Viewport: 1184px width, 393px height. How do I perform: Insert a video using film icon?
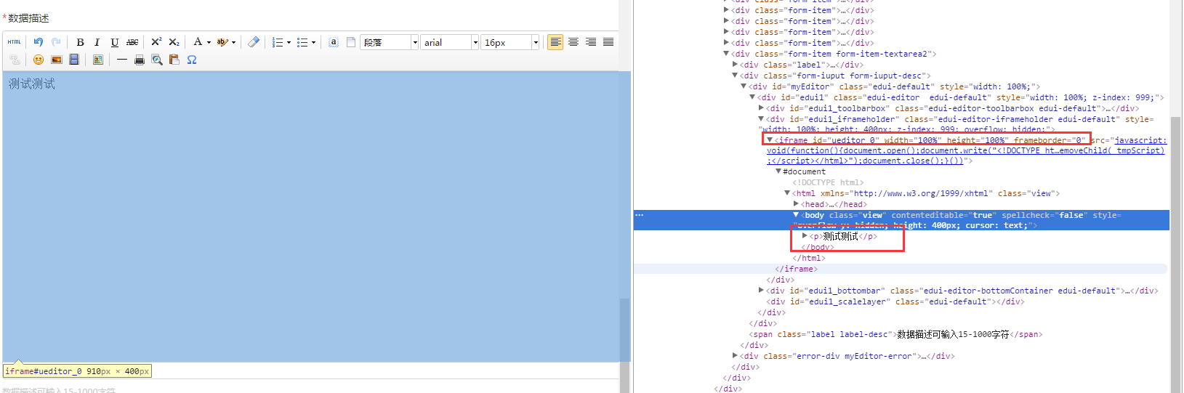click(73, 60)
